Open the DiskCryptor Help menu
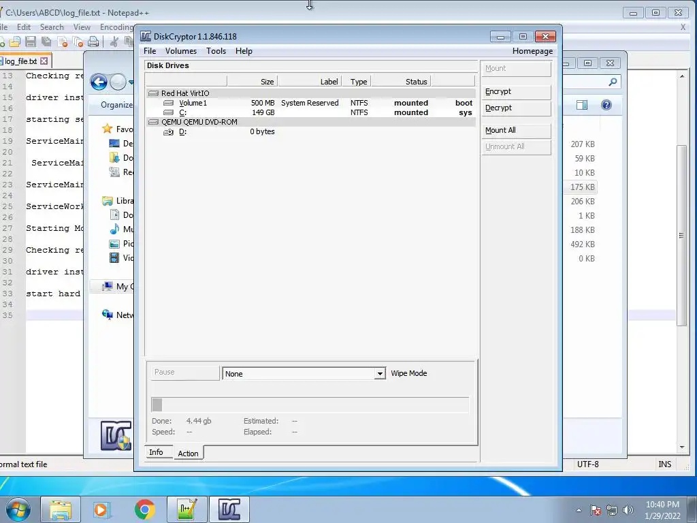 [244, 51]
